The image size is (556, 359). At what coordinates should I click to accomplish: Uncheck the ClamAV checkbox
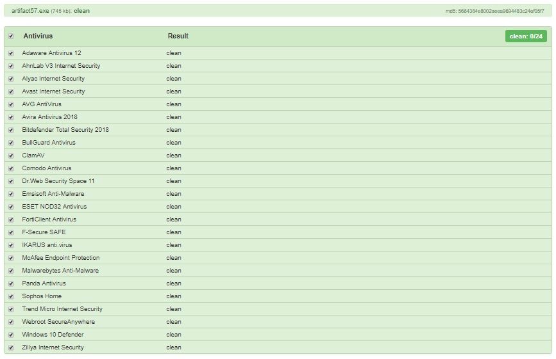click(x=11, y=156)
